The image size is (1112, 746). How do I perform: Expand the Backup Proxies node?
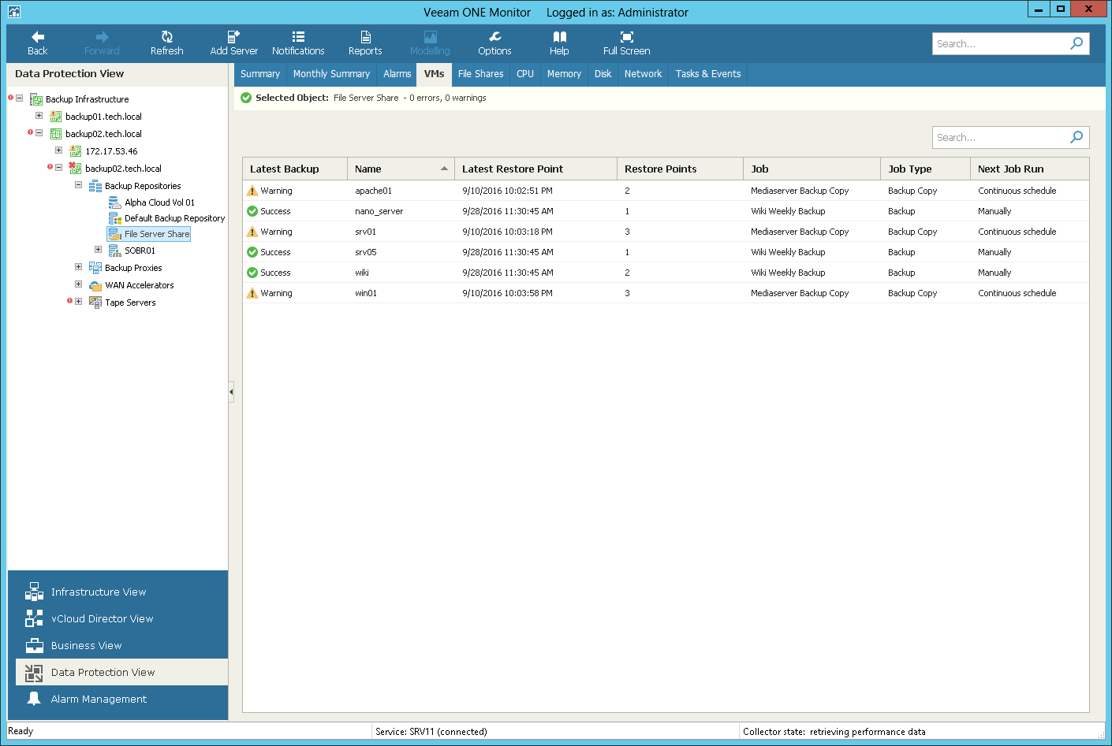tap(78, 267)
